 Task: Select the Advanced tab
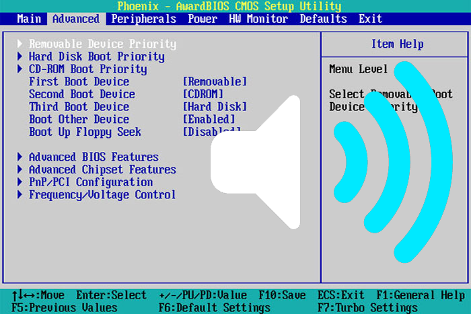click(76, 19)
